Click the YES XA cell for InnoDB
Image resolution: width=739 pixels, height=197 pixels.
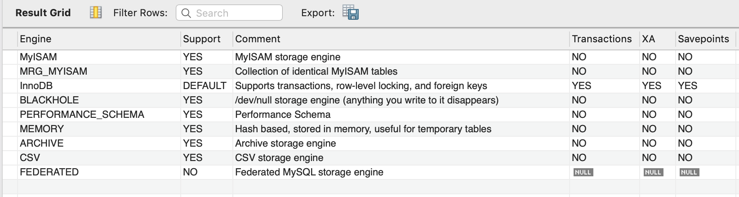click(651, 86)
